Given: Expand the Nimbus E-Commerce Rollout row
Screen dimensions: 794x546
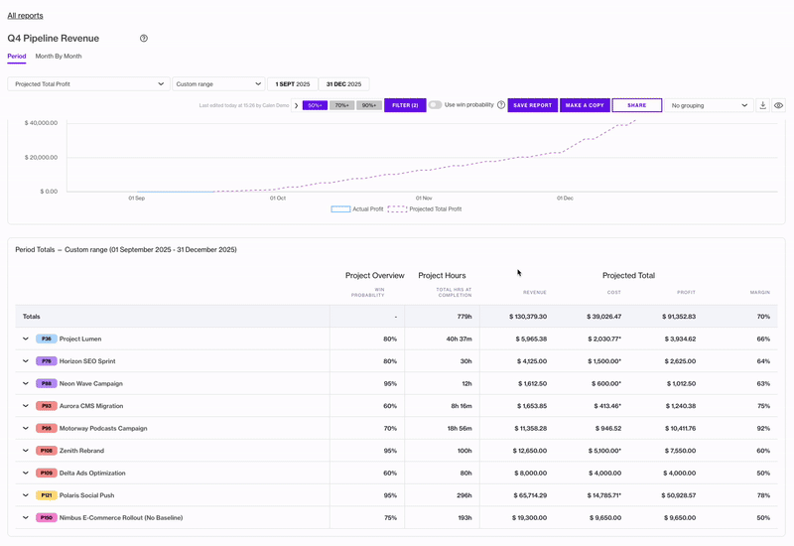Looking at the screenshot, I should pyautogui.click(x=26, y=517).
